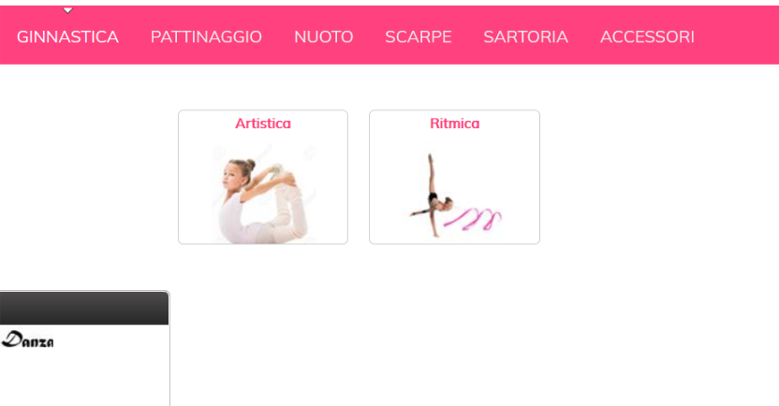
Task: Click empty pink bar area right of ACCESSORI
Action: [x=738, y=36]
